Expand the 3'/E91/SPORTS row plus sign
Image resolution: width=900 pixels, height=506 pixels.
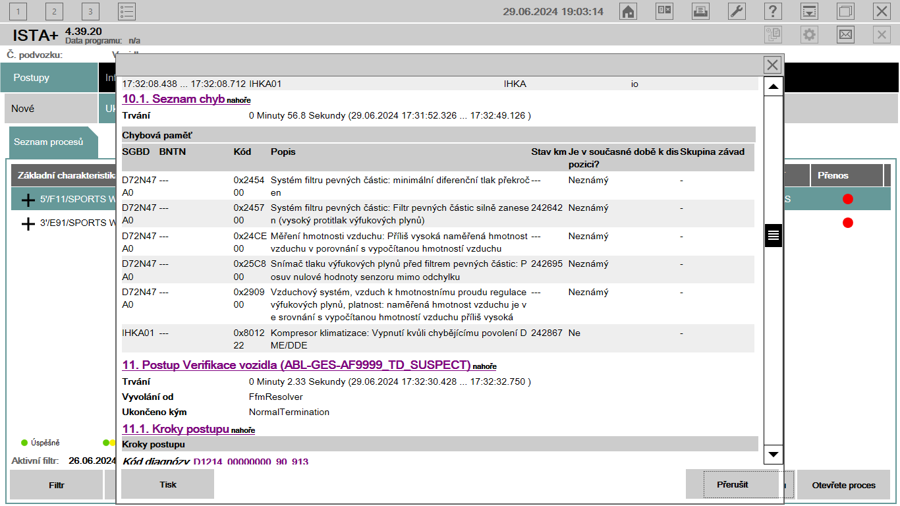point(28,223)
